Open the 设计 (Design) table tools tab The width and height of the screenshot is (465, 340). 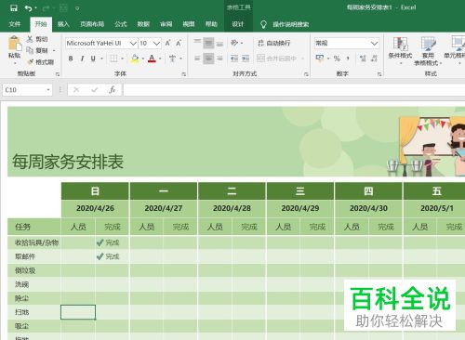(238, 24)
